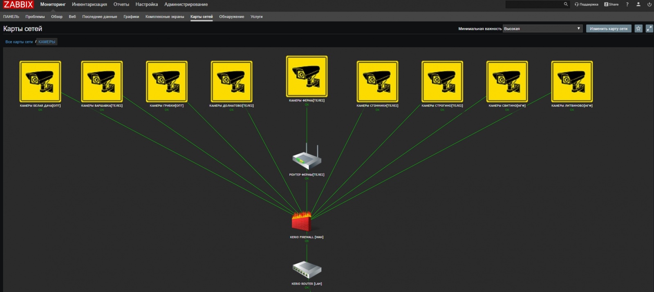Open the Отчеты menu
This screenshot has height=292, width=654.
(121, 4)
